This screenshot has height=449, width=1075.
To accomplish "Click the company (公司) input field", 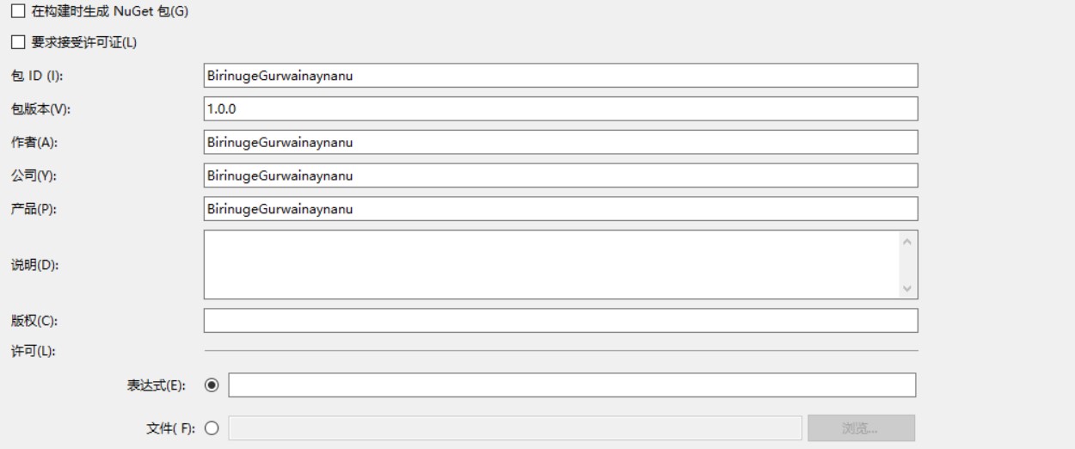I will pos(561,175).
